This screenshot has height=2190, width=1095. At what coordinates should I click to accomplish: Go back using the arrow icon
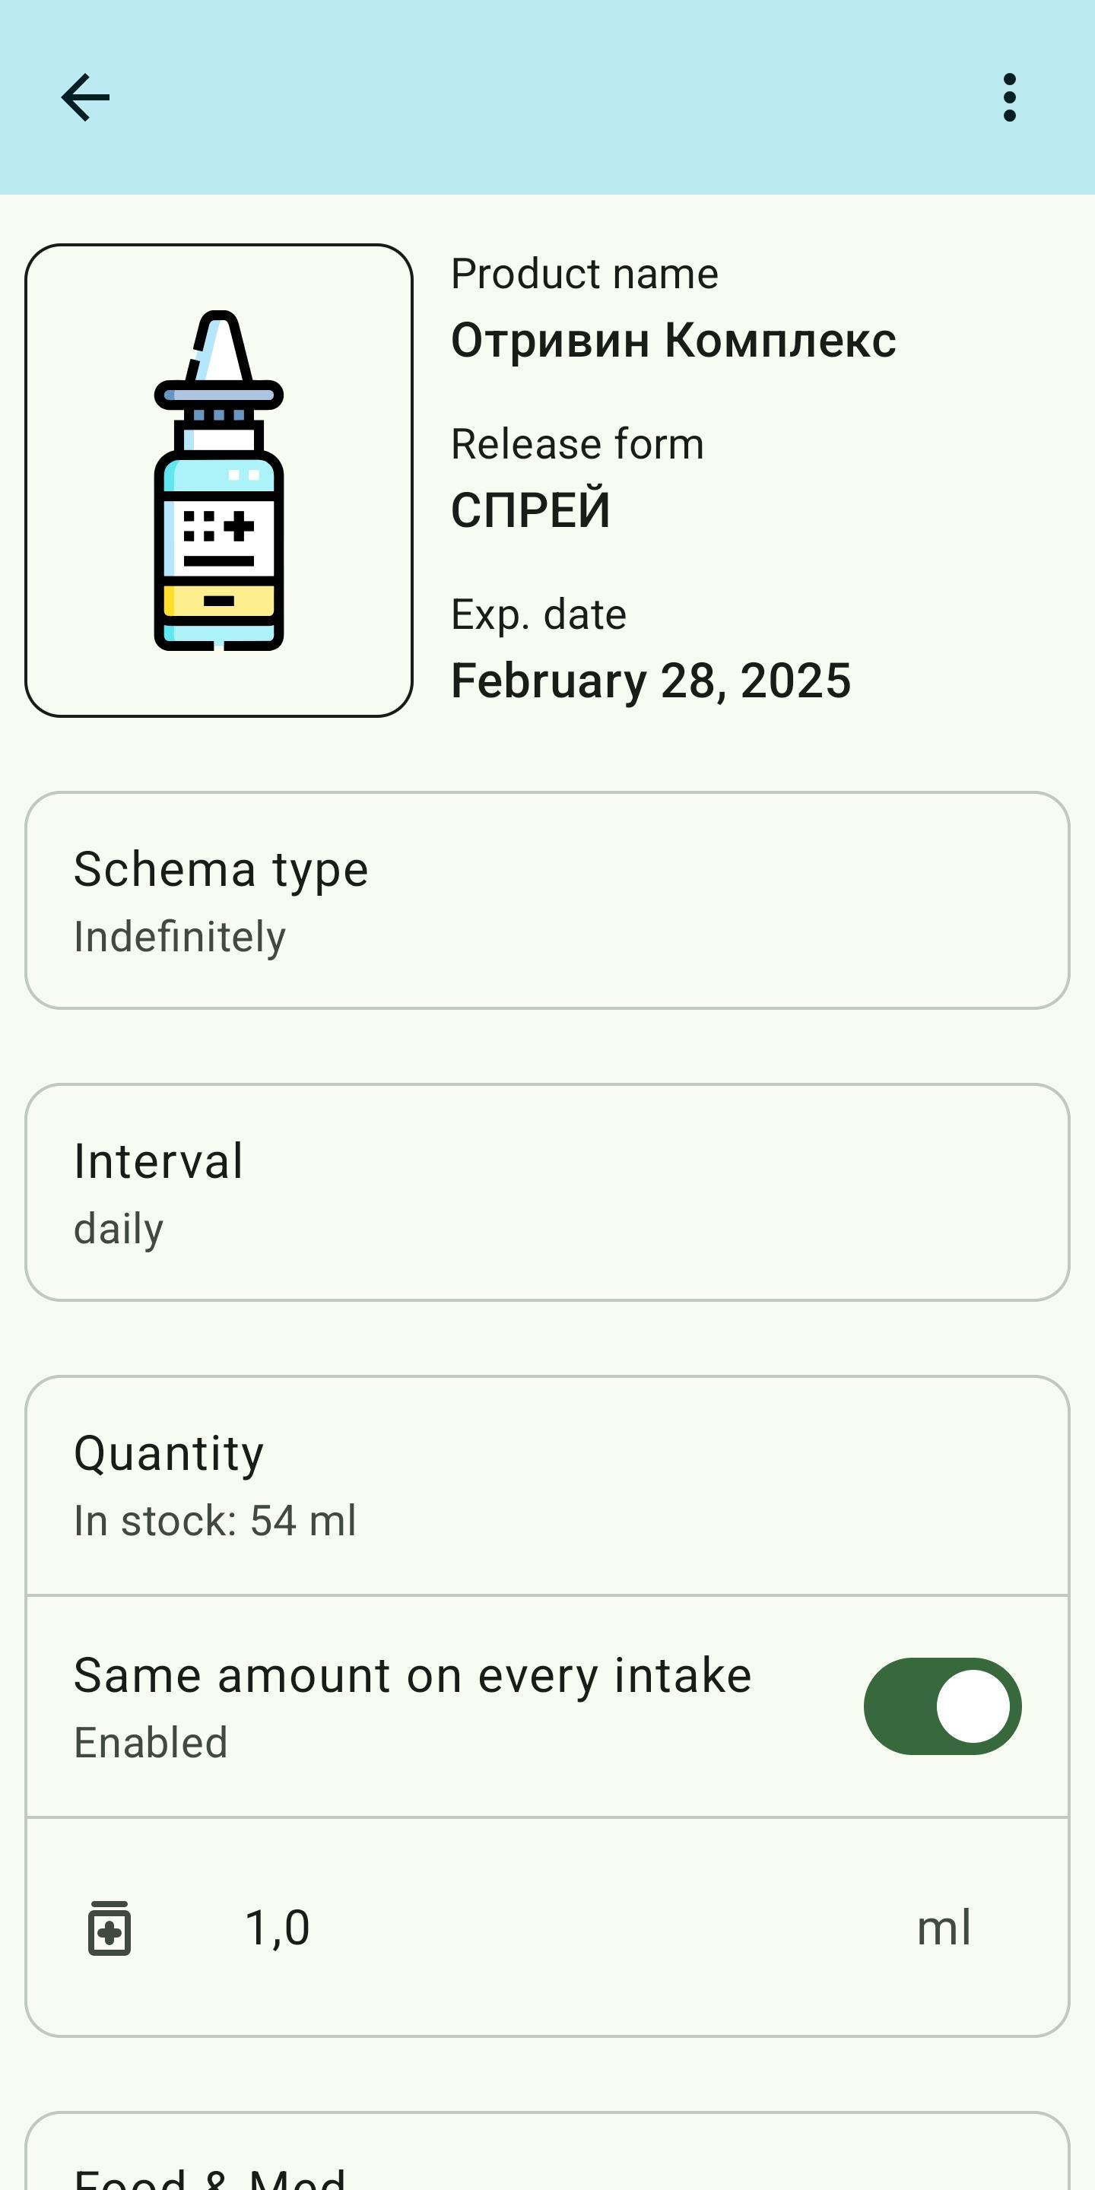point(85,98)
